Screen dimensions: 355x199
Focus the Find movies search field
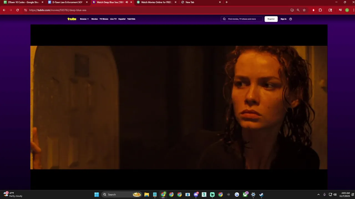(242, 19)
